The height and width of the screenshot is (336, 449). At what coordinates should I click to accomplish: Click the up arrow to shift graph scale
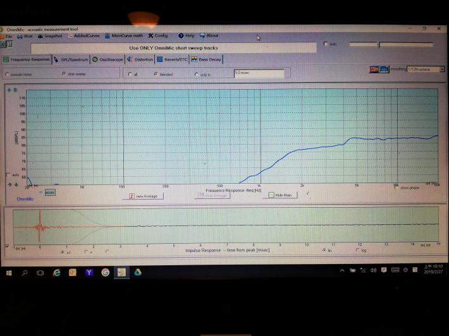point(10,184)
